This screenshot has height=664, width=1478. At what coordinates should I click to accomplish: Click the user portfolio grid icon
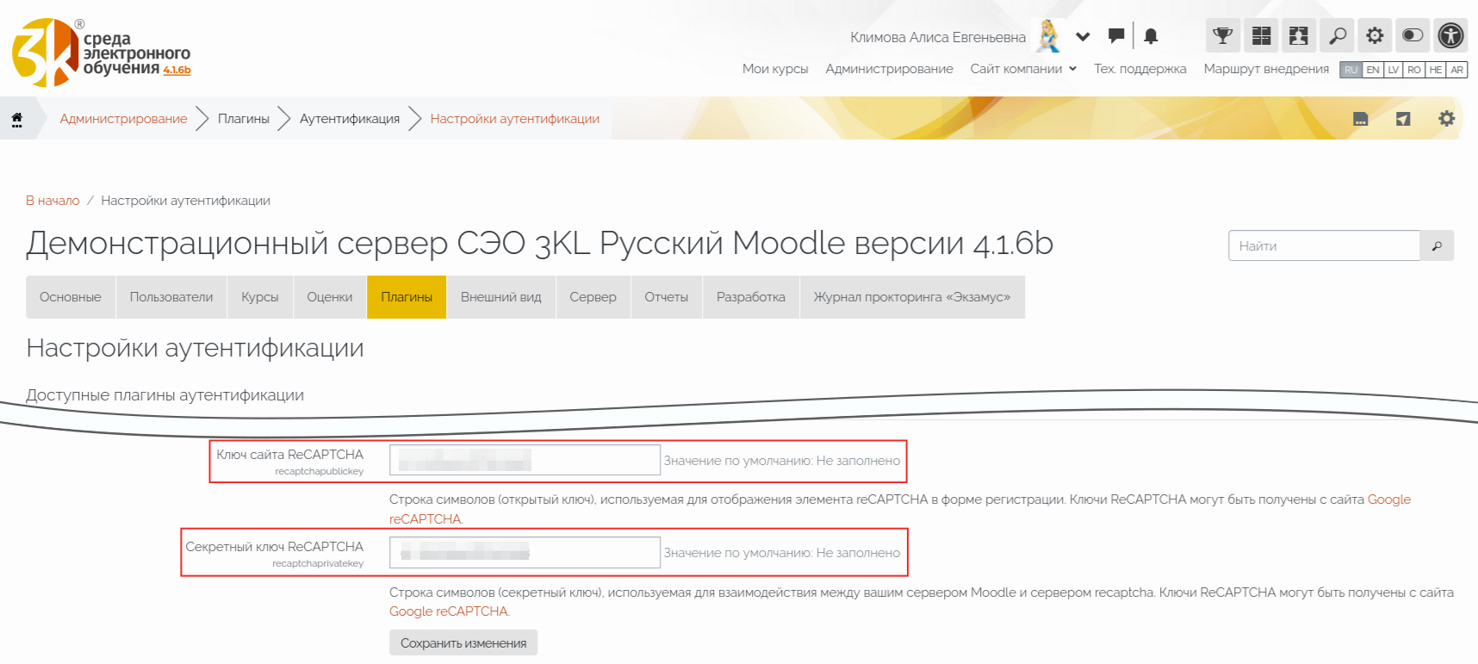pos(1299,35)
